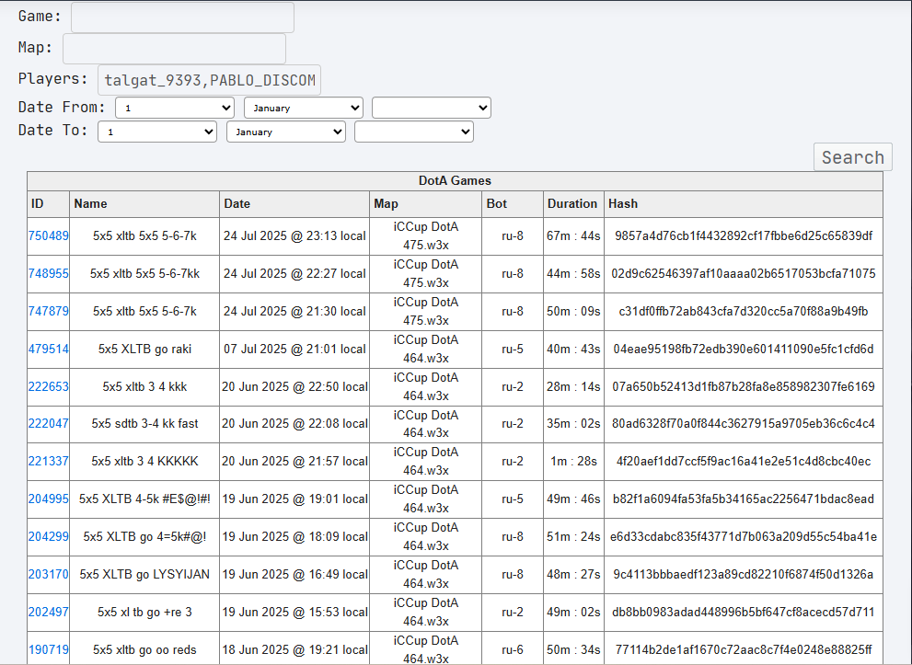This screenshot has width=912, height=665.
Task: Click date '18 Jun 2025 @ 19:21 local'
Action: click(294, 650)
